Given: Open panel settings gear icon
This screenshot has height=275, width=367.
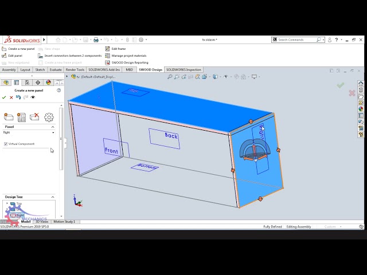Looking at the screenshot, I should click(x=49, y=117).
